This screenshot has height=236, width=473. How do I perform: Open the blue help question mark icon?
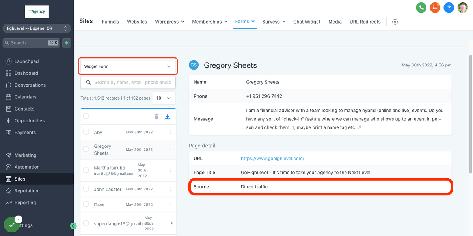point(449,7)
